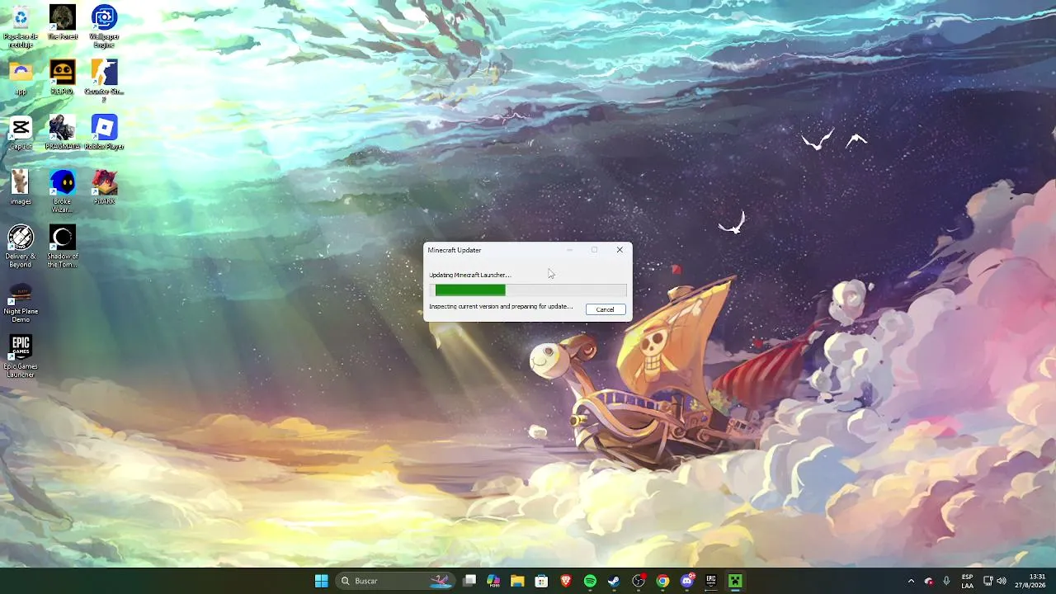Open the ESP LAA input language switcher
The image size is (1056, 594).
967,581
